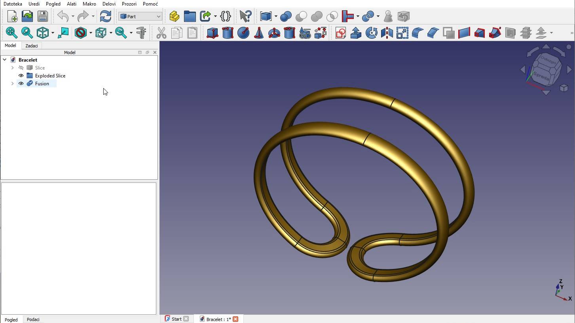This screenshot has width=575, height=323.
Task: Collapse the Bracelet document tree
Action: click(x=5, y=60)
